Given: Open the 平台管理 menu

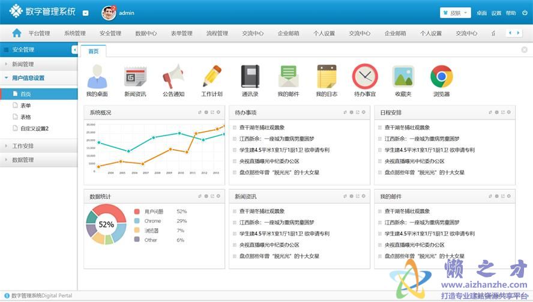Looking at the screenshot, I should point(39,34).
